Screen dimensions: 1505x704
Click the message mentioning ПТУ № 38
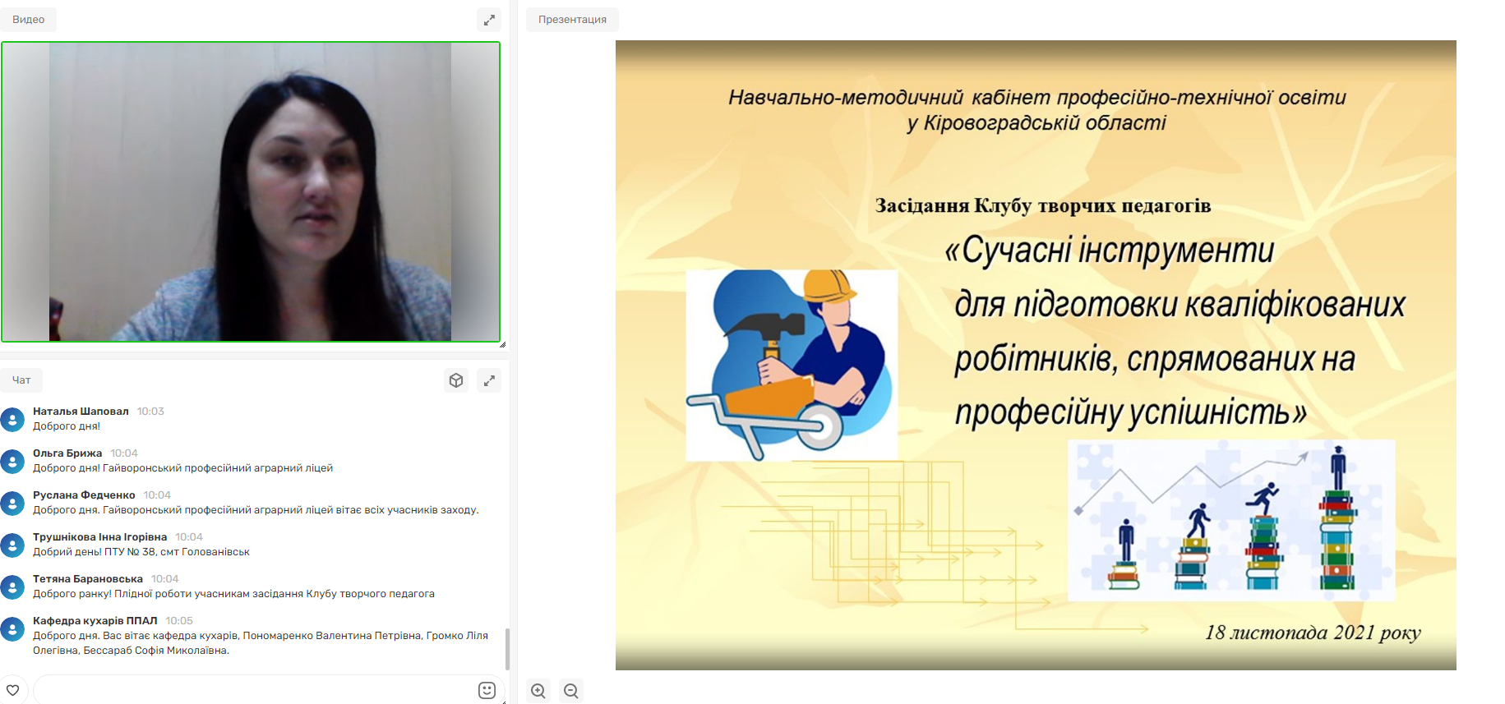tap(141, 552)
